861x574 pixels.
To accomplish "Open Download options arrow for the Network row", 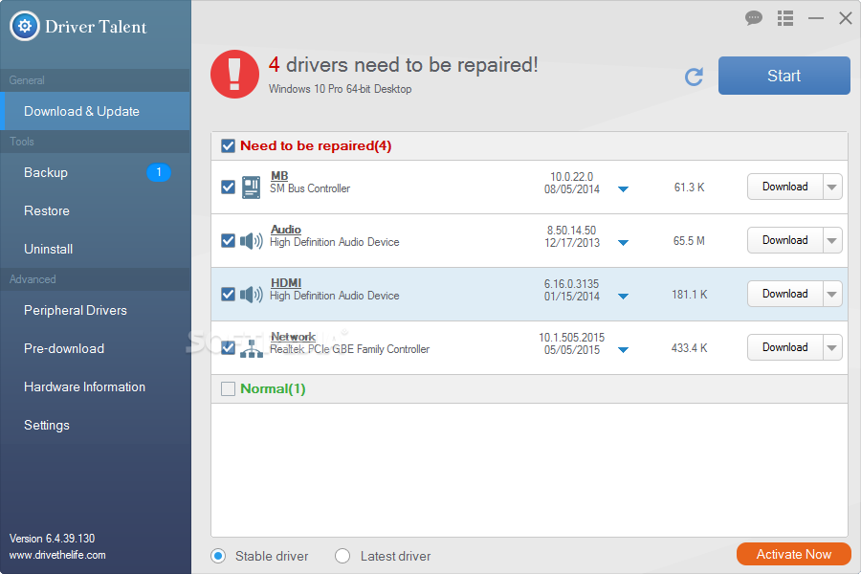I will tap(832, 347).
